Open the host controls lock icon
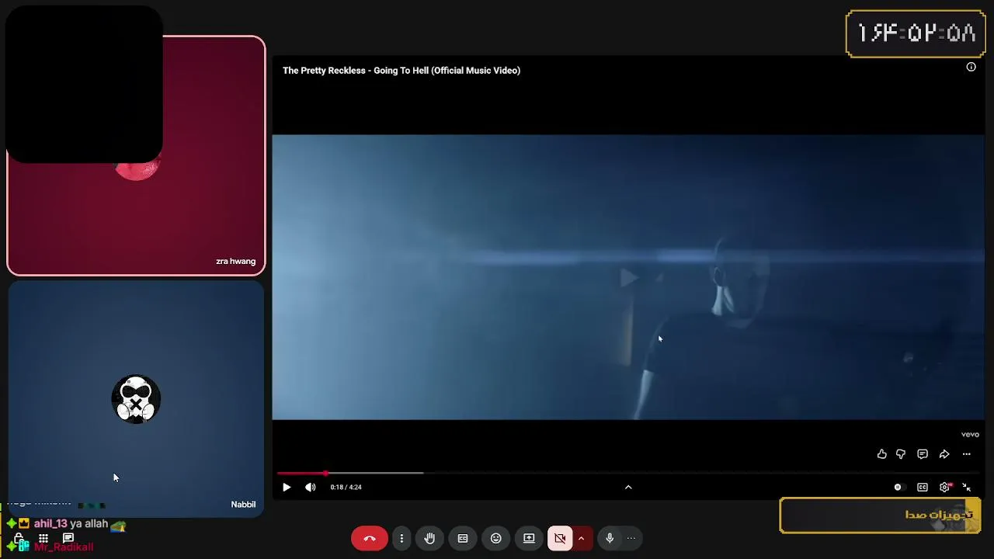 point(19,538)
